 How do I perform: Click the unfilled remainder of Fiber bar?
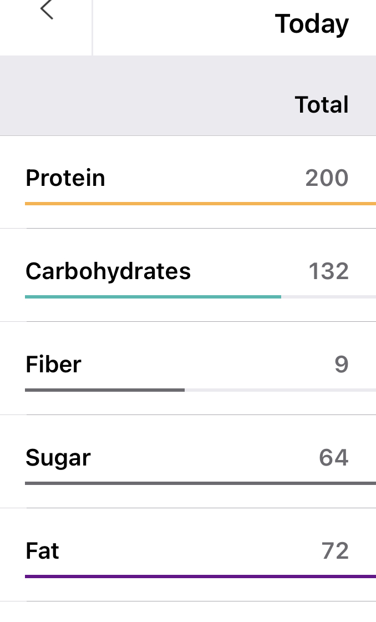coord(280,390)
